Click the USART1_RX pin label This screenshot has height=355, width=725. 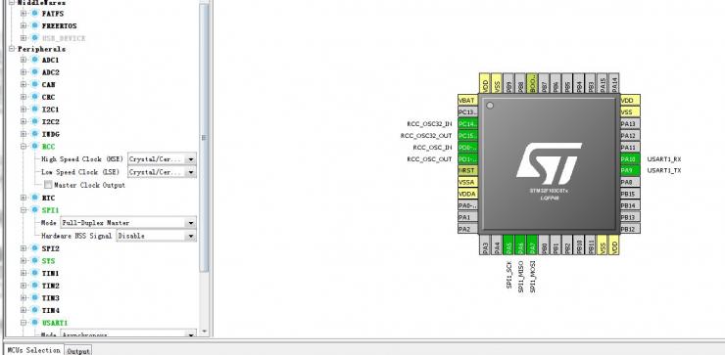664,158
